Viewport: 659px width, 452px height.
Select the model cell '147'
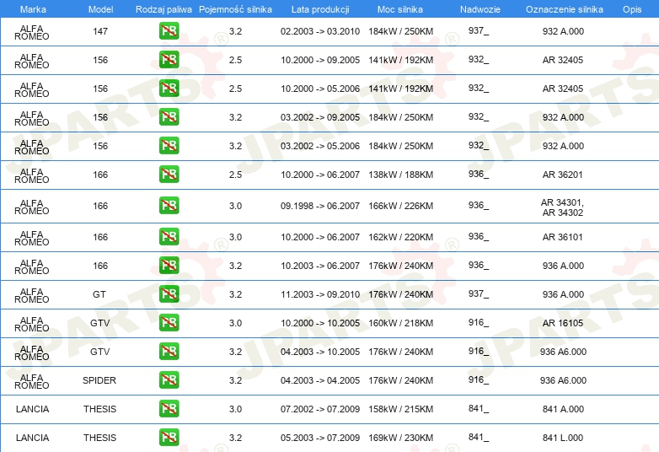(x=100, y=31)
